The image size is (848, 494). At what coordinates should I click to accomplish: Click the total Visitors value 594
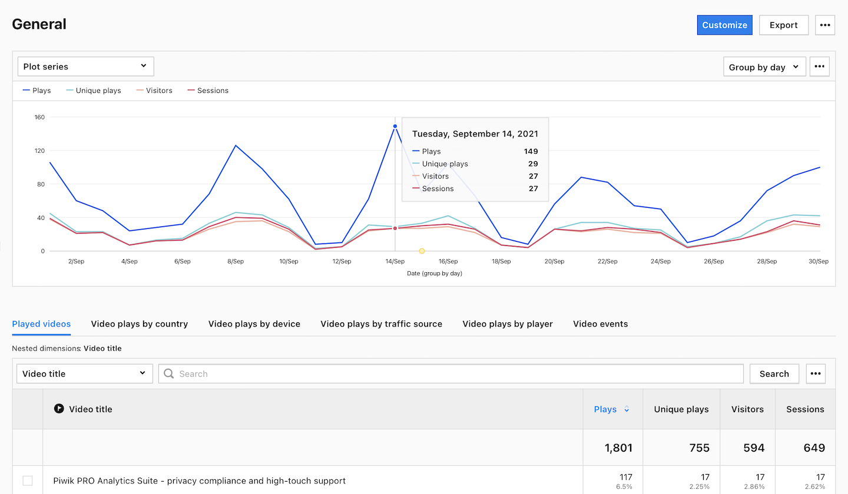pos(754,448)
